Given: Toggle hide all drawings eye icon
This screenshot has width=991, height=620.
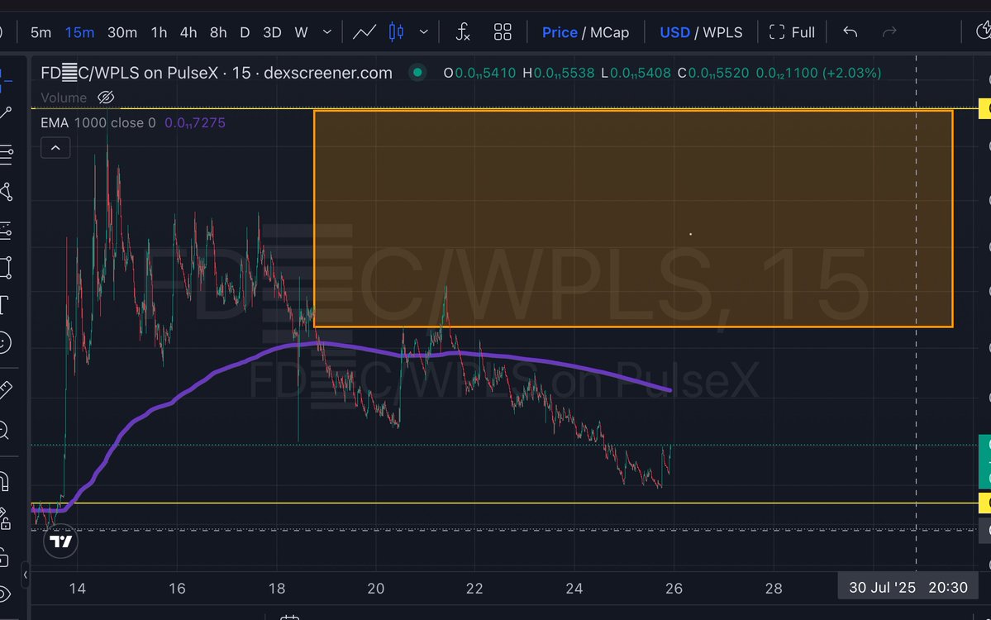Looking at the screenshot, I should click(x=5, y=594).
